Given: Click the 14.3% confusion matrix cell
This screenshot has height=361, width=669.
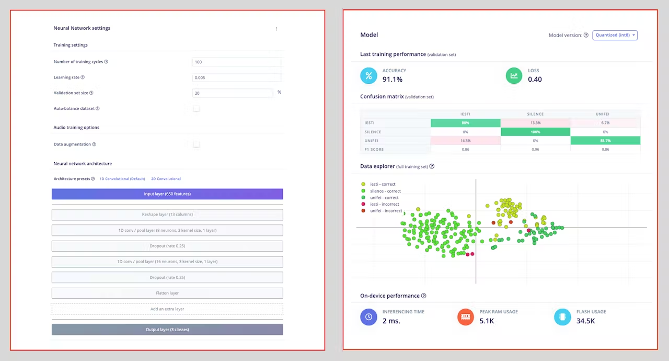Looking at the screenshot, I should (465, 141).
